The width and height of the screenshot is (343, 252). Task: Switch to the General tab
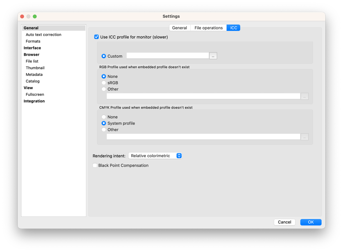point(180,28)
